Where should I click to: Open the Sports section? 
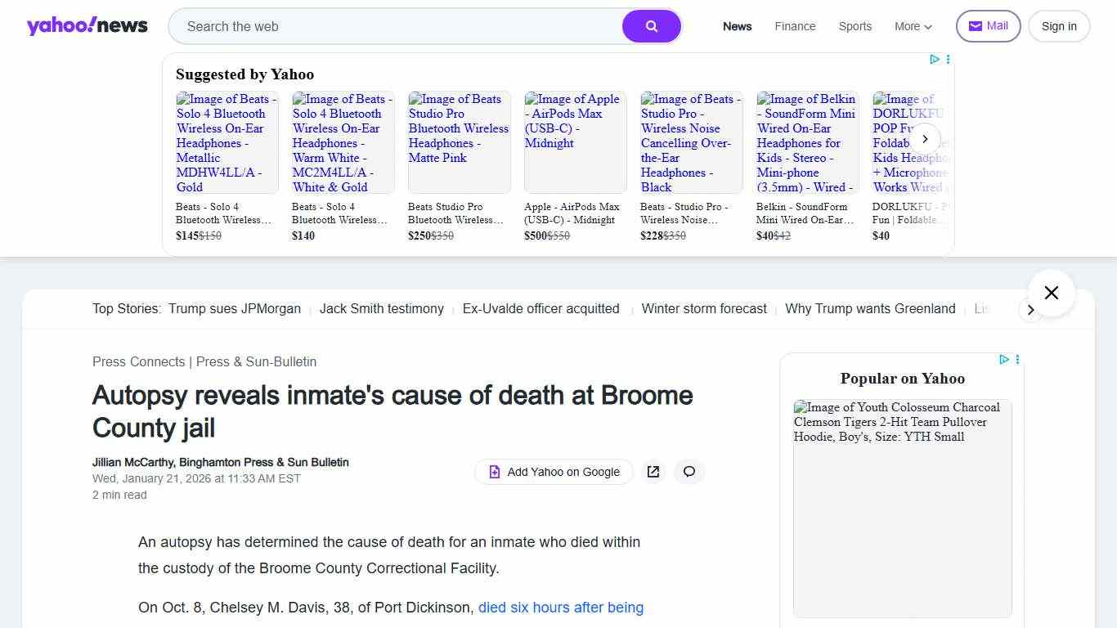855,26
